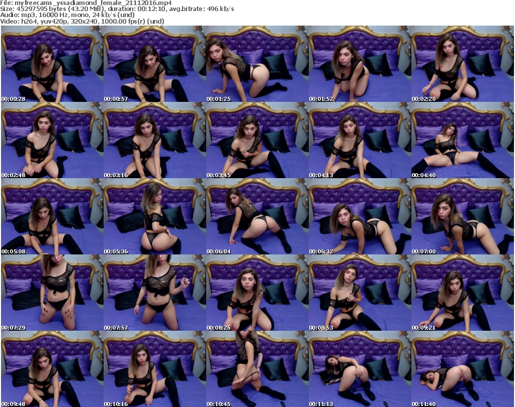Open the thumbnail stamped 00:10:16

pos(155,369)
